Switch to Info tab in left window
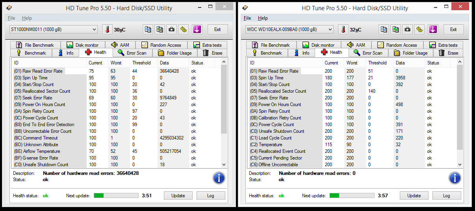The height and width of the screenshot is (211, 475). 65,53
